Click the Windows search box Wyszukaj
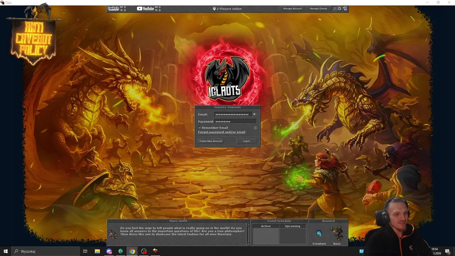455x256 pixels. coord(45,251)
